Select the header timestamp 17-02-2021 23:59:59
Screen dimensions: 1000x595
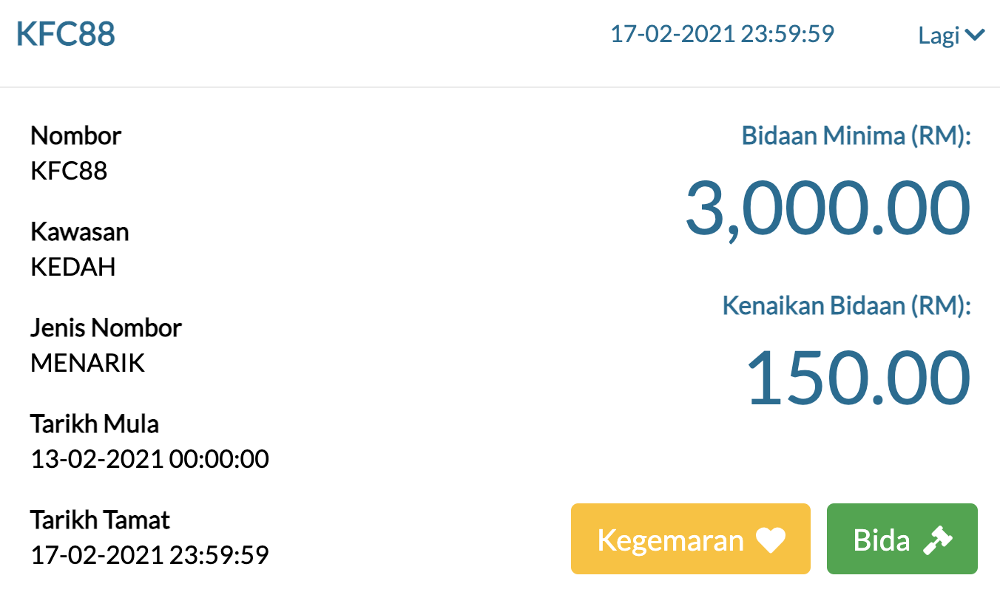pyautogui.click(x=722, y=34)
